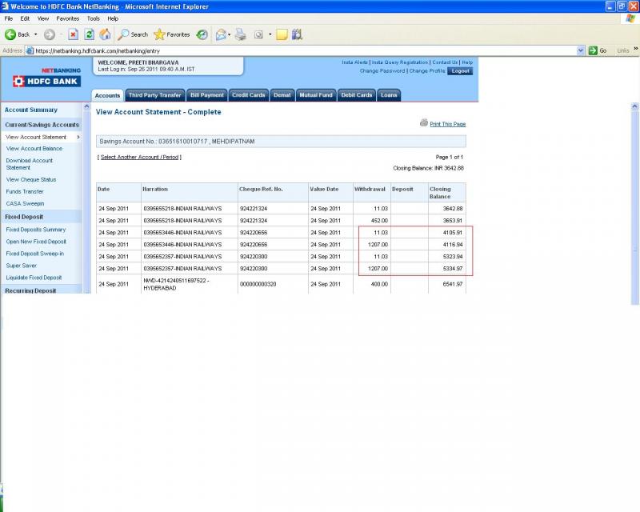Refresh the page with toolbar icon
640x512 pixels.
89,34
